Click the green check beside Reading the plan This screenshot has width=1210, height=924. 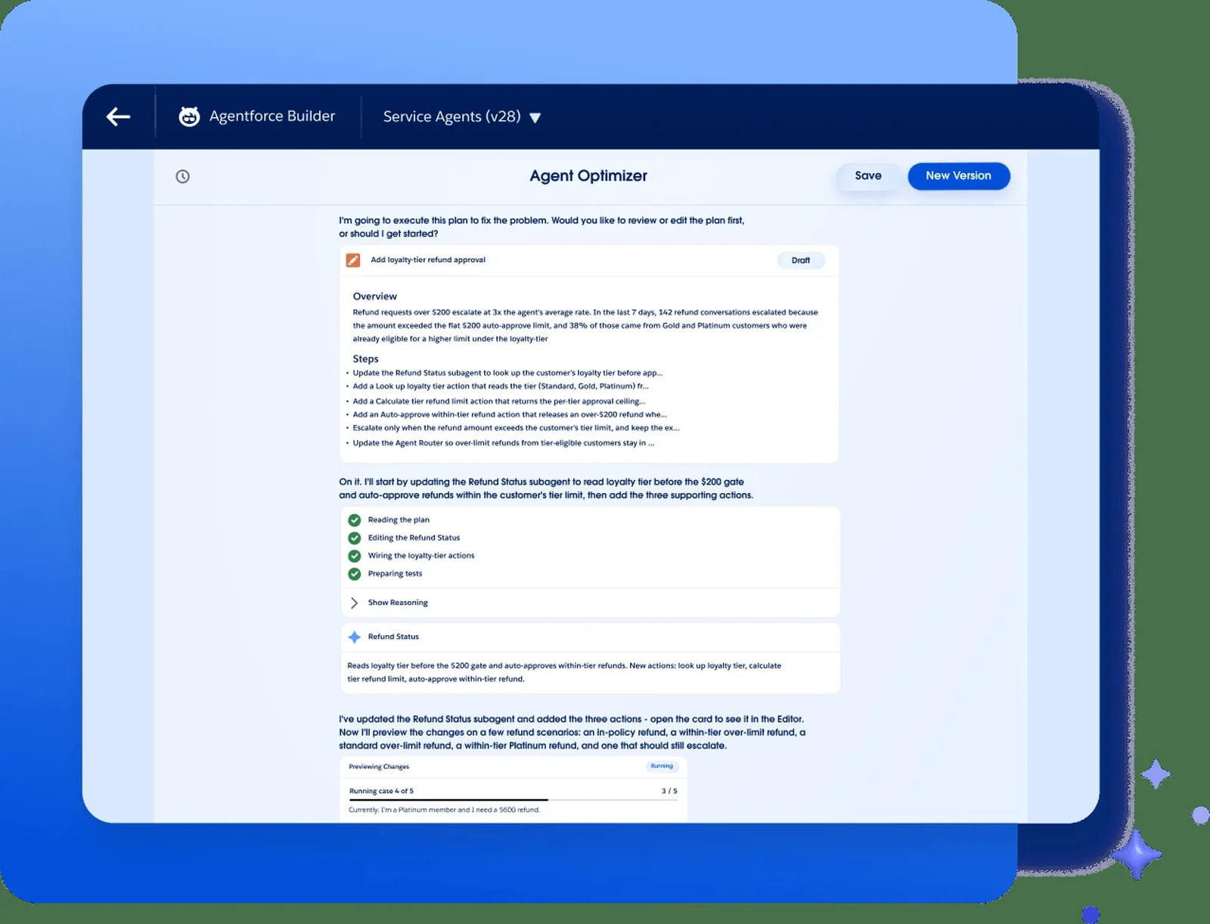point(354,519)
